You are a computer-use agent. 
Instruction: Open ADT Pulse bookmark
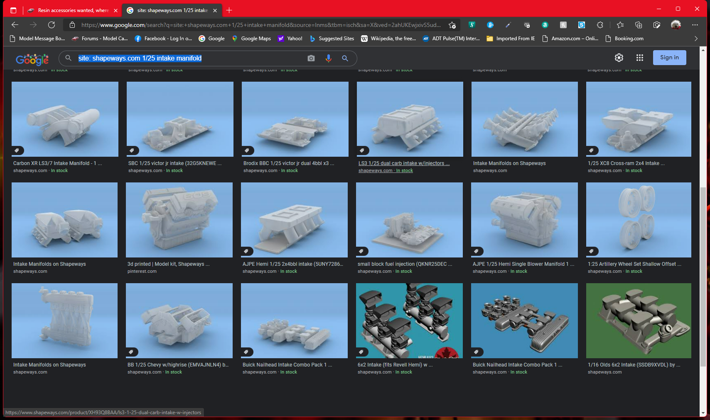(451, 39)
